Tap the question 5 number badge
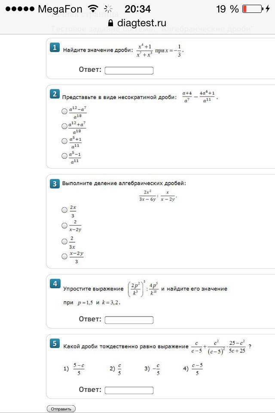This screenshot has height=413, width=275. tap(55, 343)
